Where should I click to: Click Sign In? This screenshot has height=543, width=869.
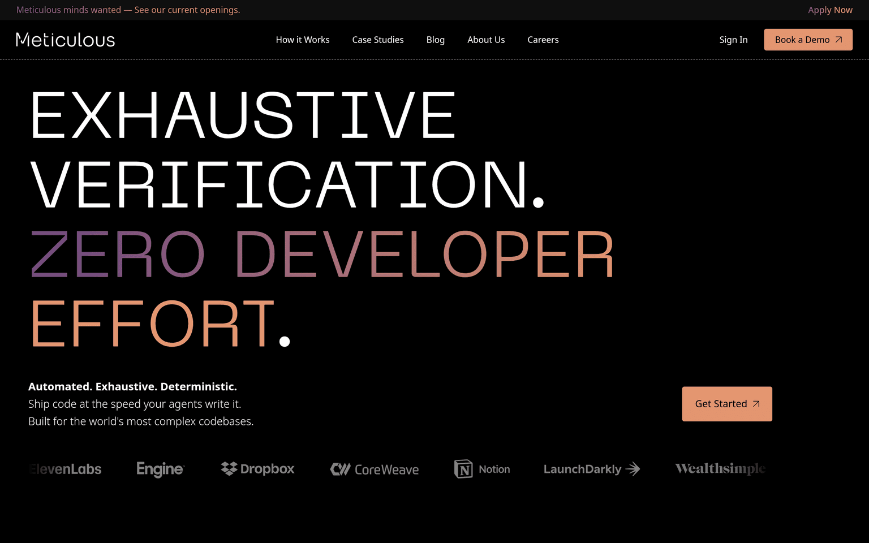click(x=733, y=40)
